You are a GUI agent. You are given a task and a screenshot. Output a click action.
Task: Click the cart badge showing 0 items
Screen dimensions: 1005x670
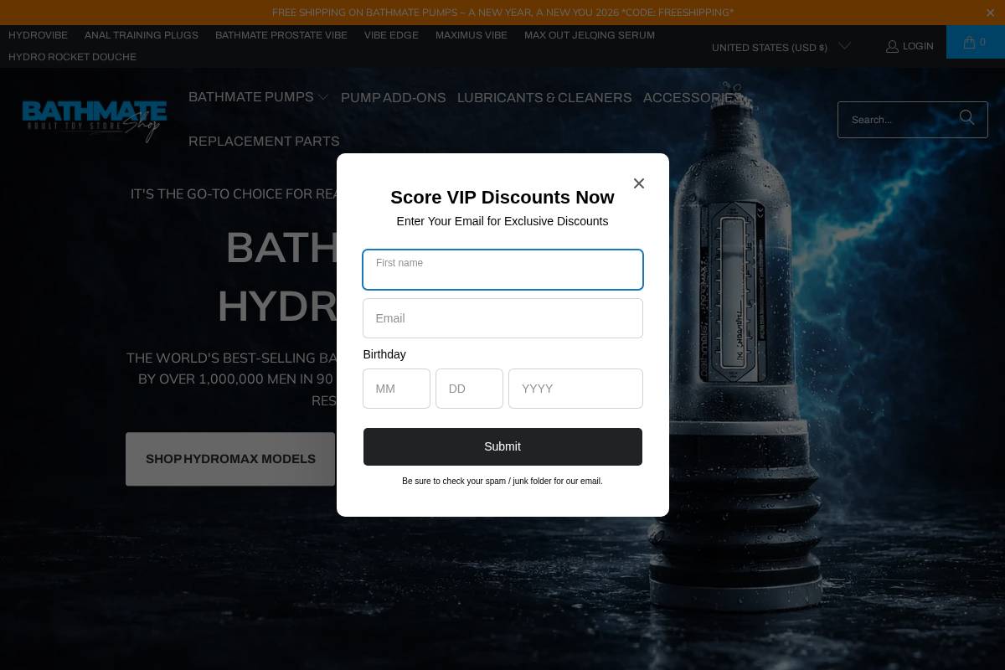pyautogui.click(x=982, y=42)
